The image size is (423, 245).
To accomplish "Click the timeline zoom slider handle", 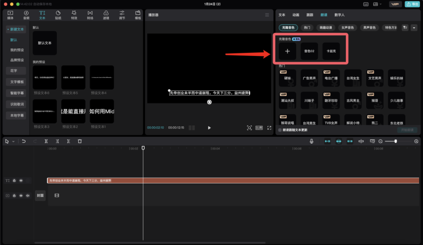I will pyautogui.click(x=396, y=141).
